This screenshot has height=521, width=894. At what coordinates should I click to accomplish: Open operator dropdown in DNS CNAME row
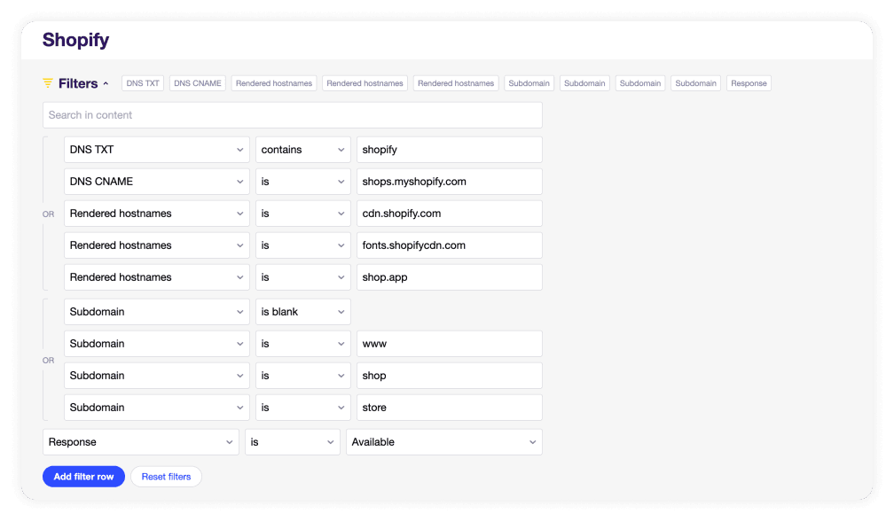[302, 182]
